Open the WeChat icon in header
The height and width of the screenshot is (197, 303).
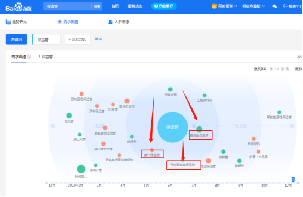[x=275, y=7]
